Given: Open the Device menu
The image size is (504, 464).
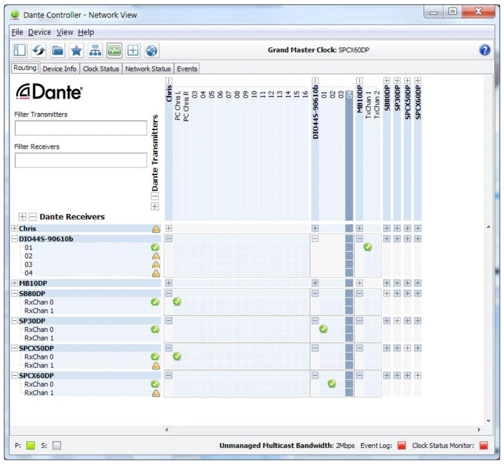Looking at the screenshot, I should (x=40, y=32).
